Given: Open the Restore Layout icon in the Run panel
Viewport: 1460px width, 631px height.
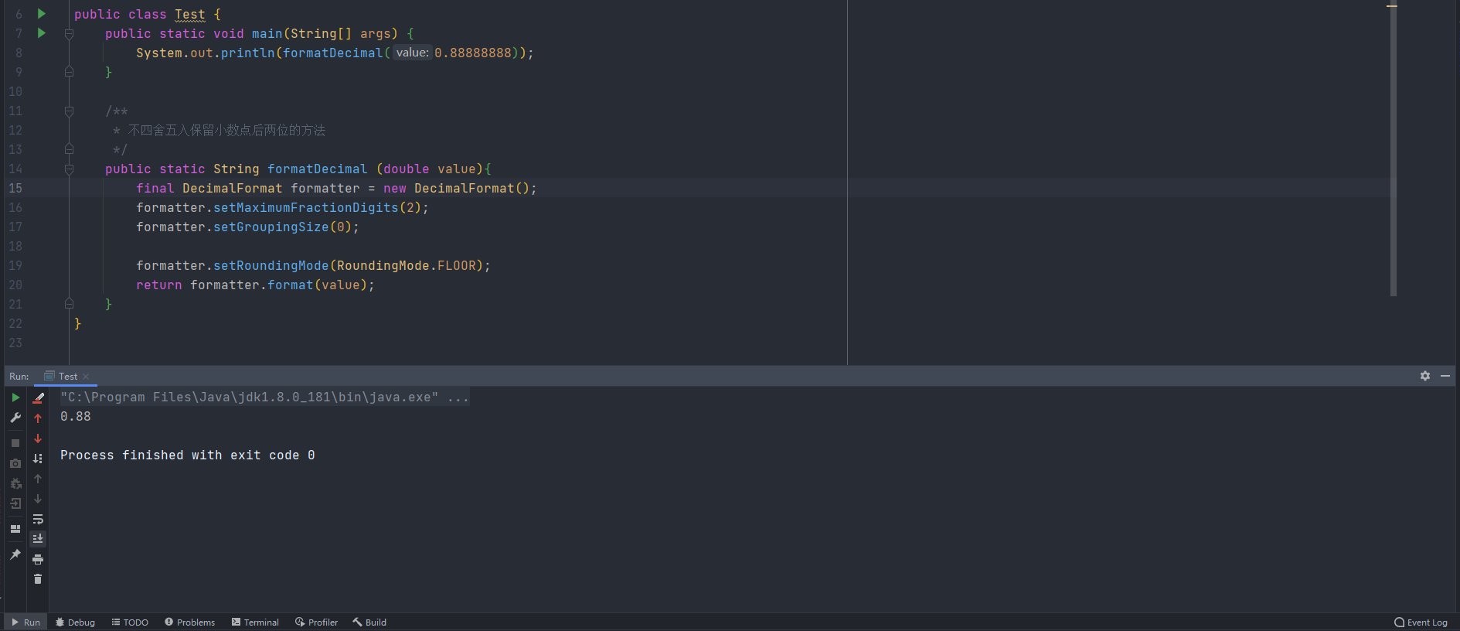Looking at the screenshot, I should (x=15, y=529).
